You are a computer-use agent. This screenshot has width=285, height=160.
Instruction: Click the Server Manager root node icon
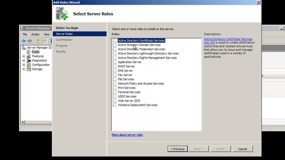click(24, 48)
